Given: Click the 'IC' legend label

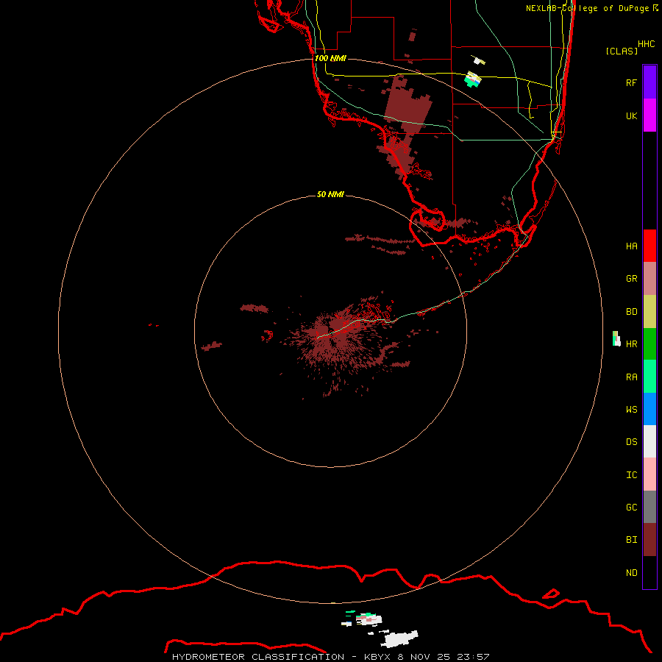Looking at the screenshot, I should click(632, 475).
